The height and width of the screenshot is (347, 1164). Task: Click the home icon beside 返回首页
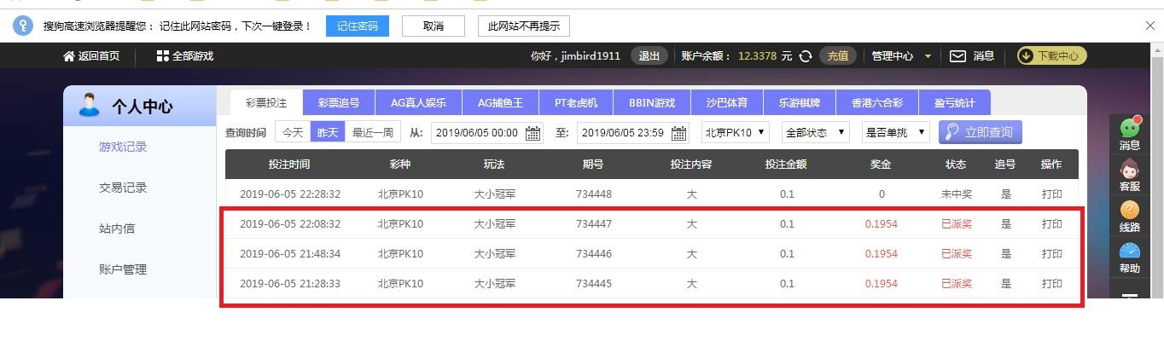point(69,56)
